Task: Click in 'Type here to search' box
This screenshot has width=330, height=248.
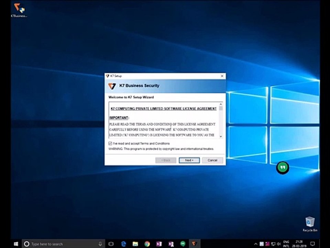Action: [x=63, y=244]
